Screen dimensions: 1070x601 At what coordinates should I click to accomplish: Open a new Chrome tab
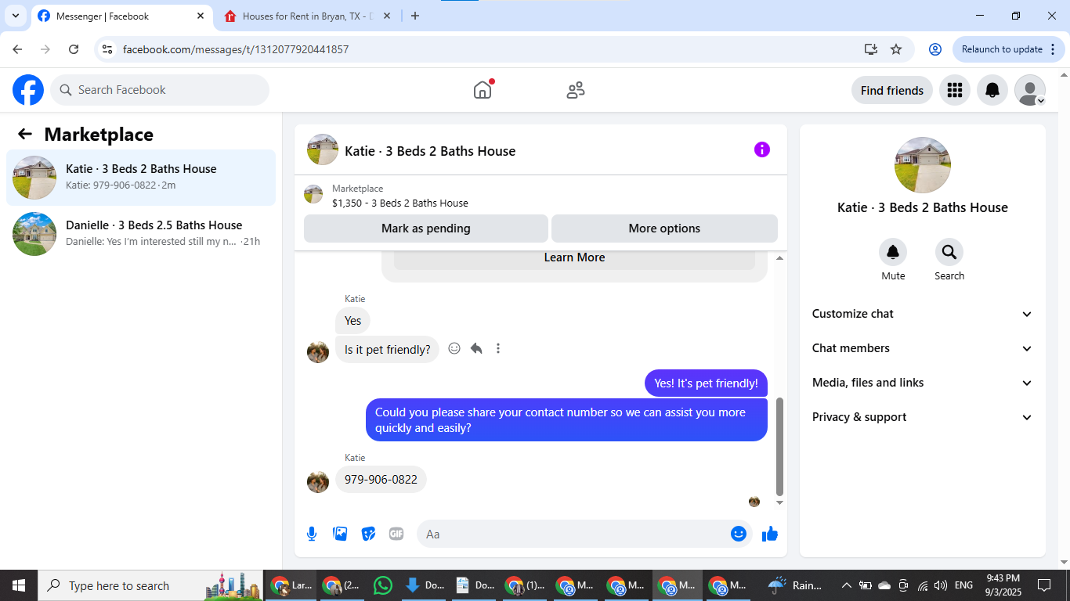click(415, 16)
